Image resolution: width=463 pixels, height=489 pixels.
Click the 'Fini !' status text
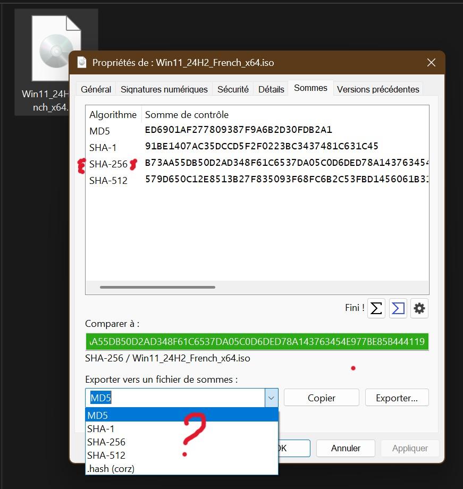tap(355, 308)
